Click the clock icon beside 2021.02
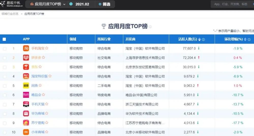Viewport: 254px width, 136px height. point(71,4)
